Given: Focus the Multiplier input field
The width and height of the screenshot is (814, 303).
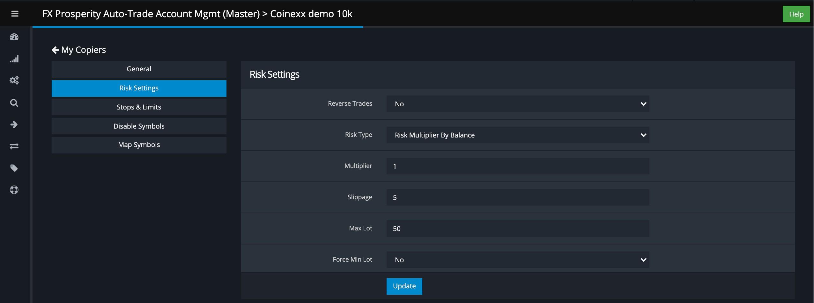Looking at the screenshot, I should (518, 166).
